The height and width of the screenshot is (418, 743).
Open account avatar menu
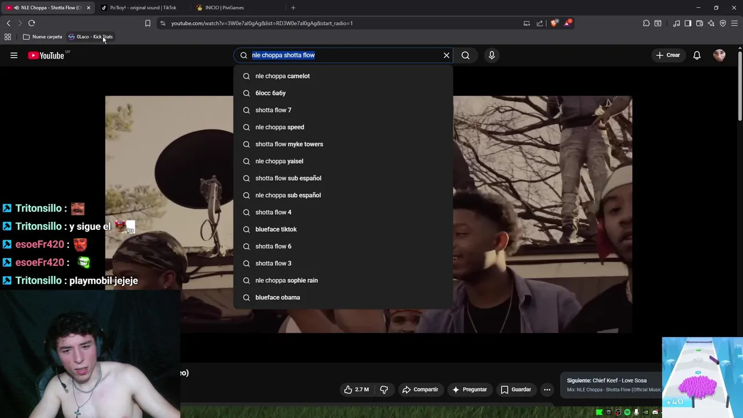pos(719,55)
